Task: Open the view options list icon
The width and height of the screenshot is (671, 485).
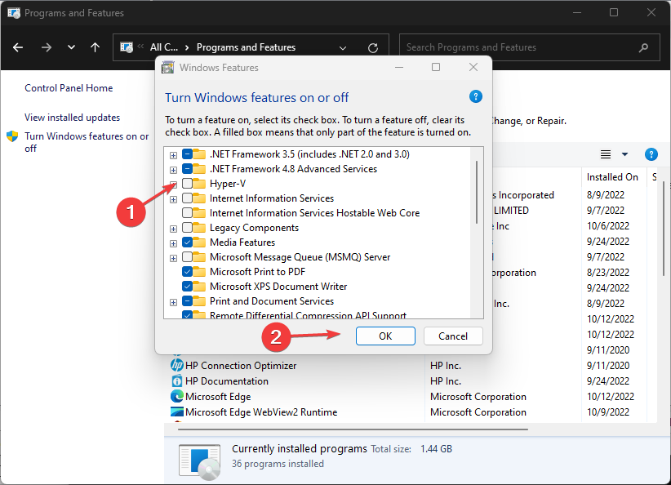Action: tap(606, 154)
